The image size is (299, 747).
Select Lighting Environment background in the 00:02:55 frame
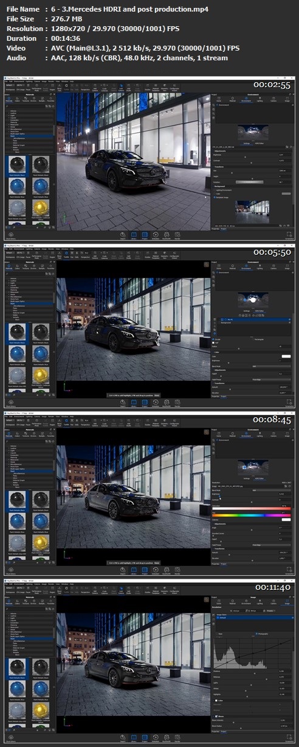pos(222,190)
